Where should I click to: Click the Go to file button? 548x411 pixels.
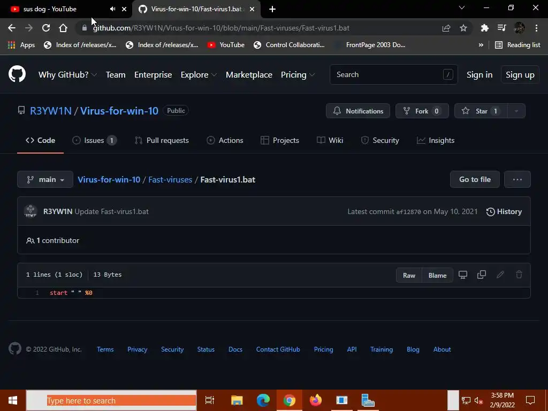(475, 179)
